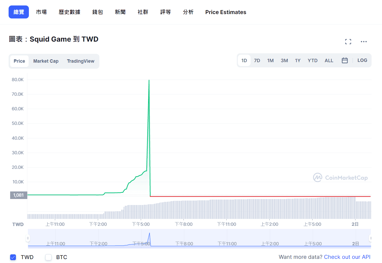382x263 pixels.
Task: Select the 1Y time range
Action: (x=298, y=60)
